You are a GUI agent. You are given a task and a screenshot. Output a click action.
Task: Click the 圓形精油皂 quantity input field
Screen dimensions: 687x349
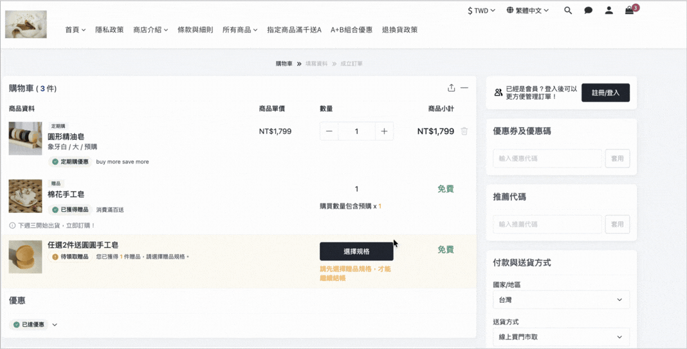(x=356, y=131)
